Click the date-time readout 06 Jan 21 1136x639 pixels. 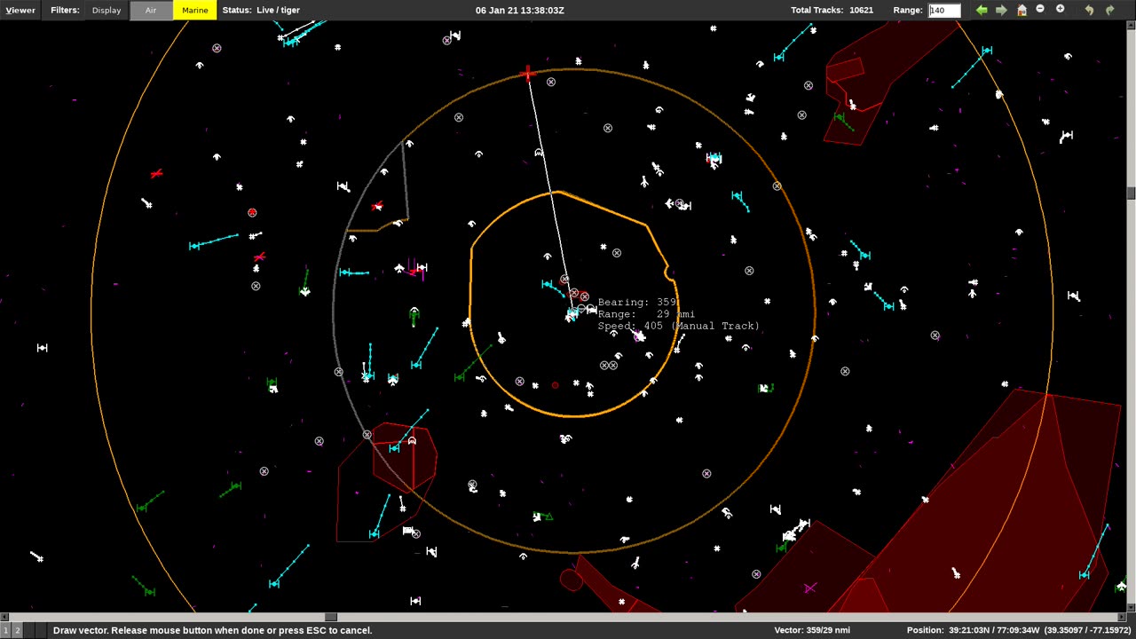coord(519,10)
